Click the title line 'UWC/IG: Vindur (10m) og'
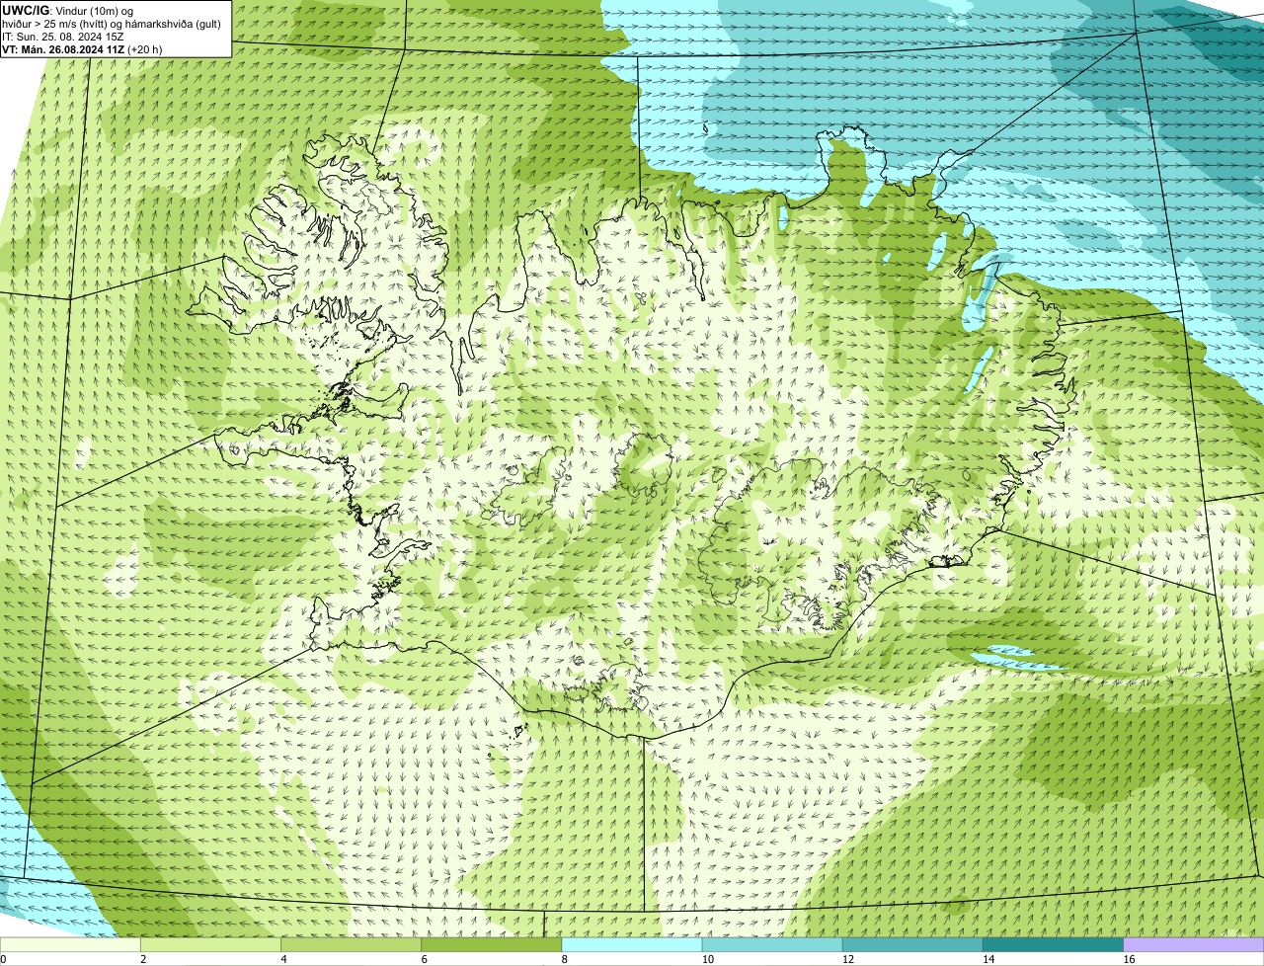 67,10
